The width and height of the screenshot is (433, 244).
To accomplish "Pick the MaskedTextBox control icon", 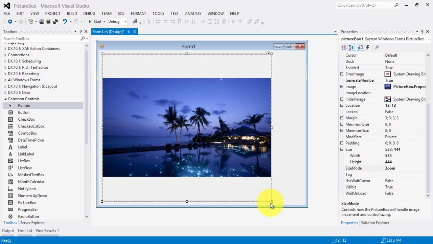I will 10,175.
